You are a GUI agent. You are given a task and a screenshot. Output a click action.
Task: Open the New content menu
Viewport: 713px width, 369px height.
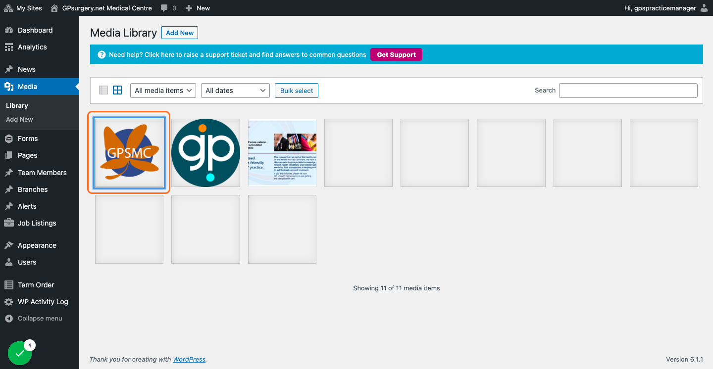(198, 8)
